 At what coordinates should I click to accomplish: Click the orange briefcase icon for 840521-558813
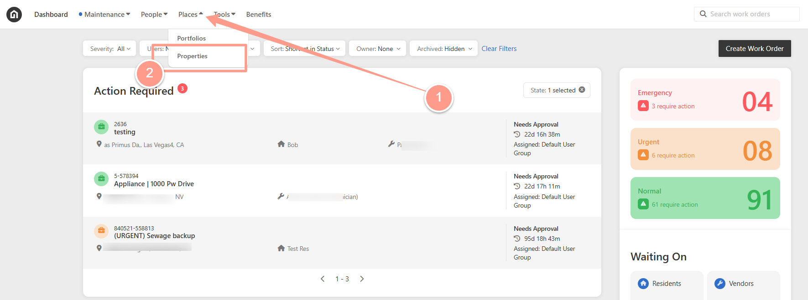[x=101, y=231]
